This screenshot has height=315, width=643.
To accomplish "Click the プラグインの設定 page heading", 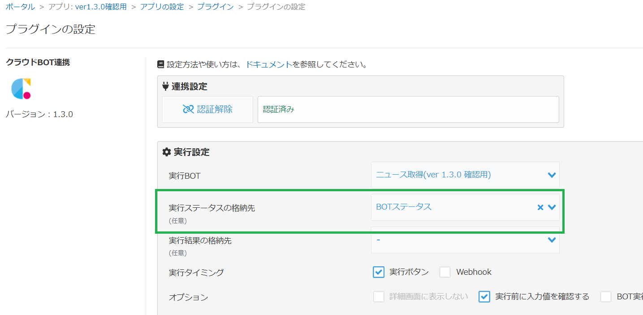I will click(51, 29).
